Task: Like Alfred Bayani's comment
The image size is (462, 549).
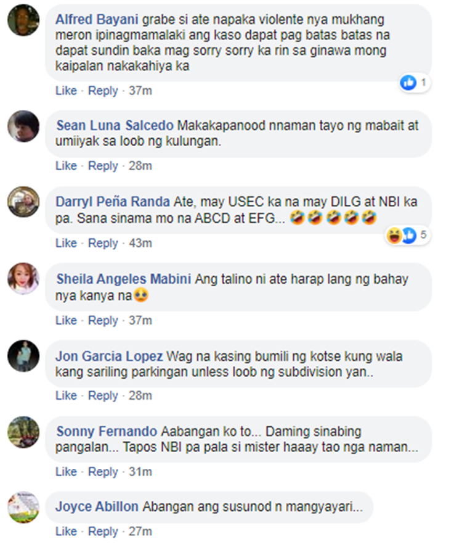Action: pyautogui.click(x=66, y=91)
